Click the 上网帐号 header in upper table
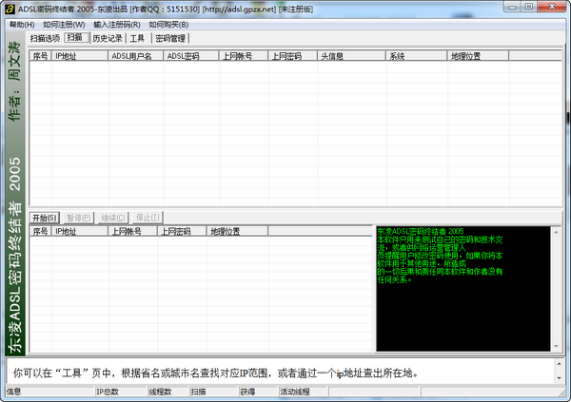571x402 pixels. point(244,56)
